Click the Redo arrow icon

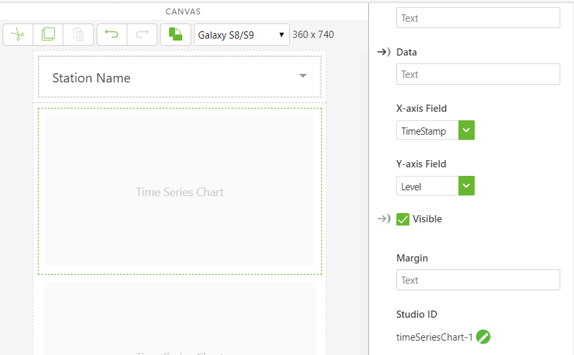point(142,35)
